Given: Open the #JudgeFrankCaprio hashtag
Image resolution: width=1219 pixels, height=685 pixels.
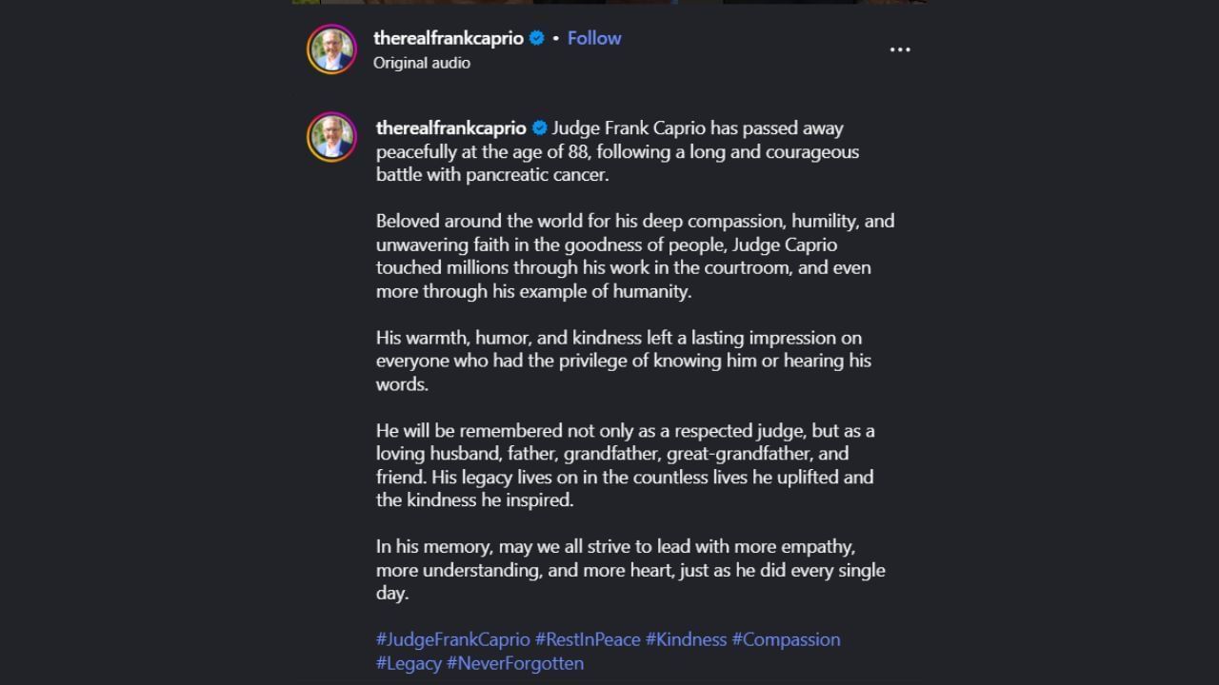Looking at the screenshot, I should click(x=452, y=639).
